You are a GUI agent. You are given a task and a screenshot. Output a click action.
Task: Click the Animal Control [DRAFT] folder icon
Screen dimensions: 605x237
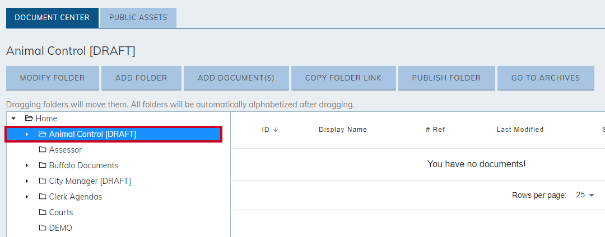tap(43, 134)
